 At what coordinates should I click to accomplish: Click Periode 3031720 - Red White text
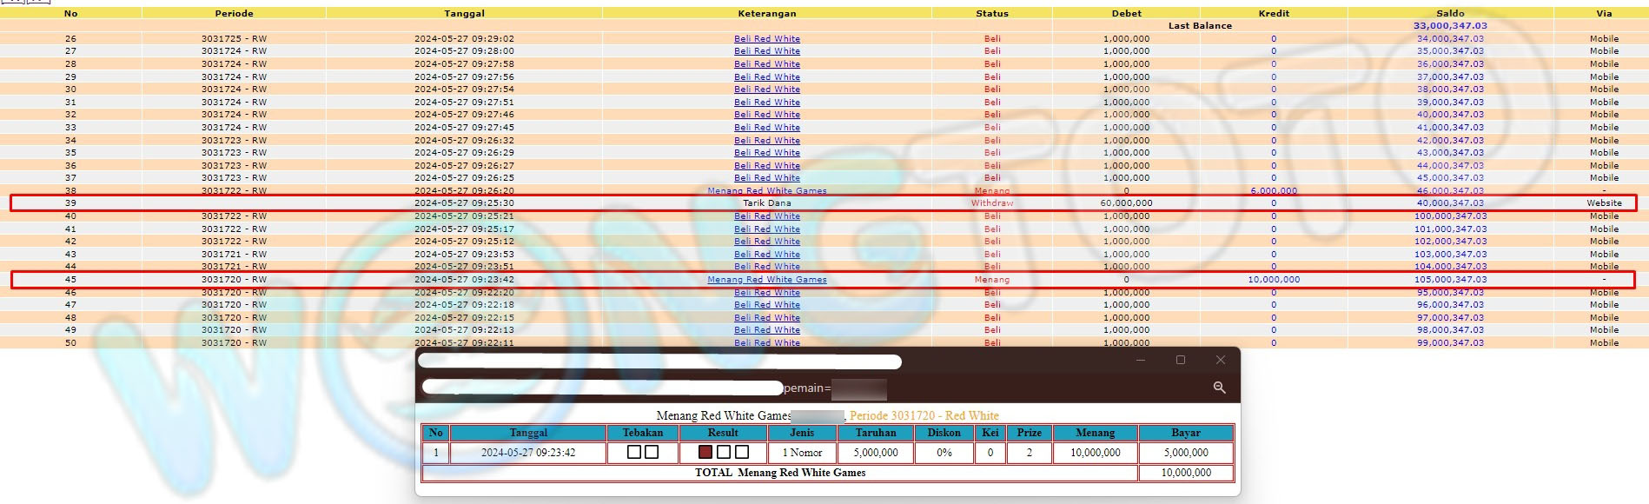click(x=924, y=415)
